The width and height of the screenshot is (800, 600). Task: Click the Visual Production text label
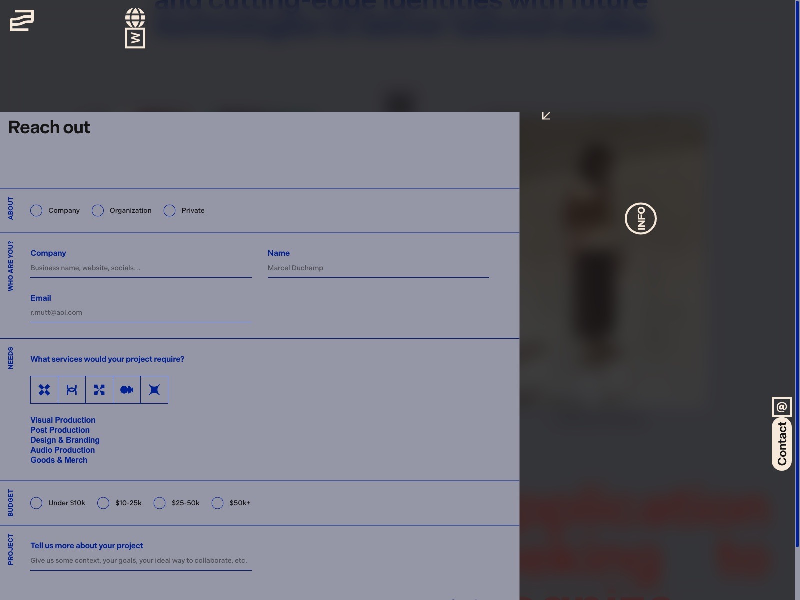coord(63,420)
